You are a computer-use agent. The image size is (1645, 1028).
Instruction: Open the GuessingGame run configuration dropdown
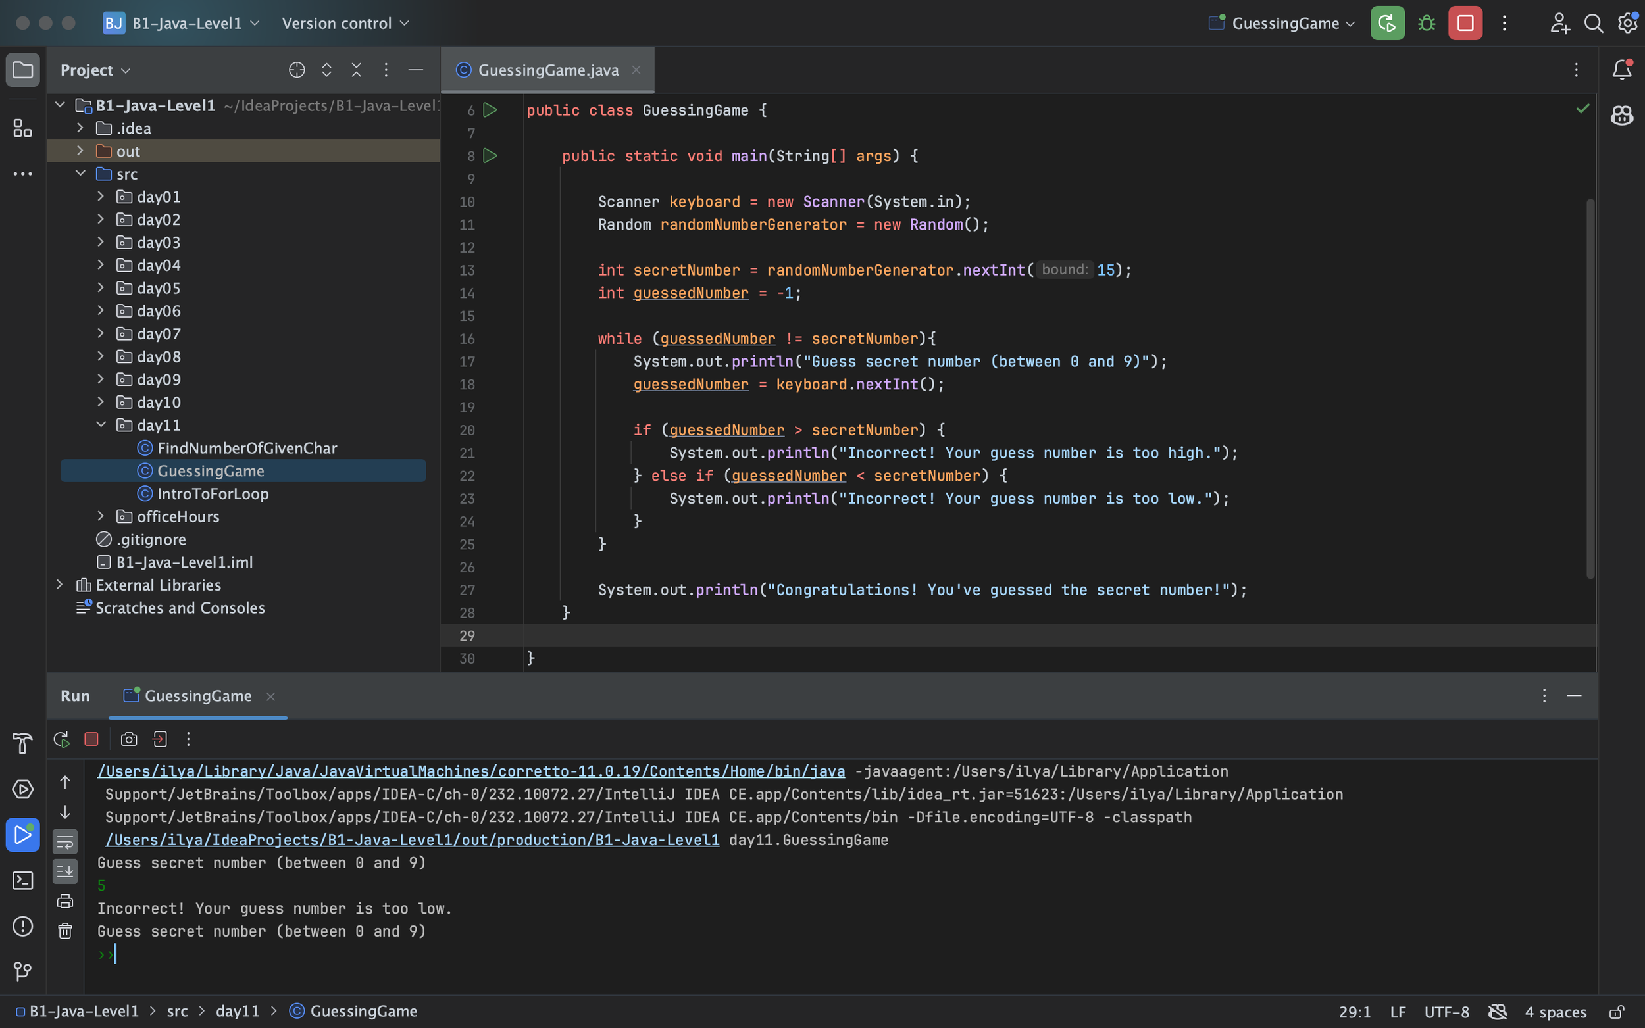click(1292, 23)
